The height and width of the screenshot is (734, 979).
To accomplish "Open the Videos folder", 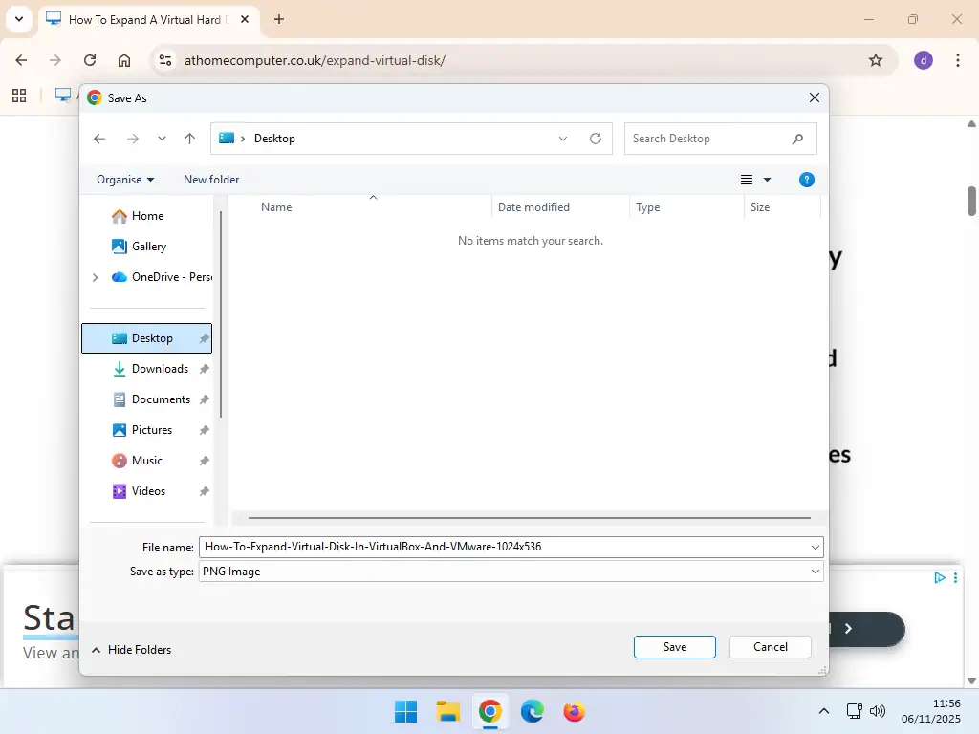I will click(149, 490).
